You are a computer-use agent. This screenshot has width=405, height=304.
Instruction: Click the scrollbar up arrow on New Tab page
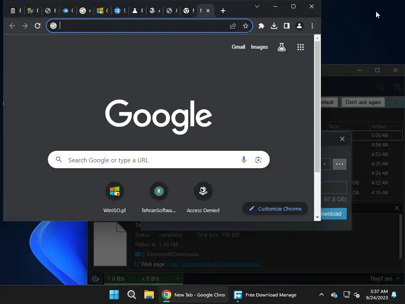(318, 38)
